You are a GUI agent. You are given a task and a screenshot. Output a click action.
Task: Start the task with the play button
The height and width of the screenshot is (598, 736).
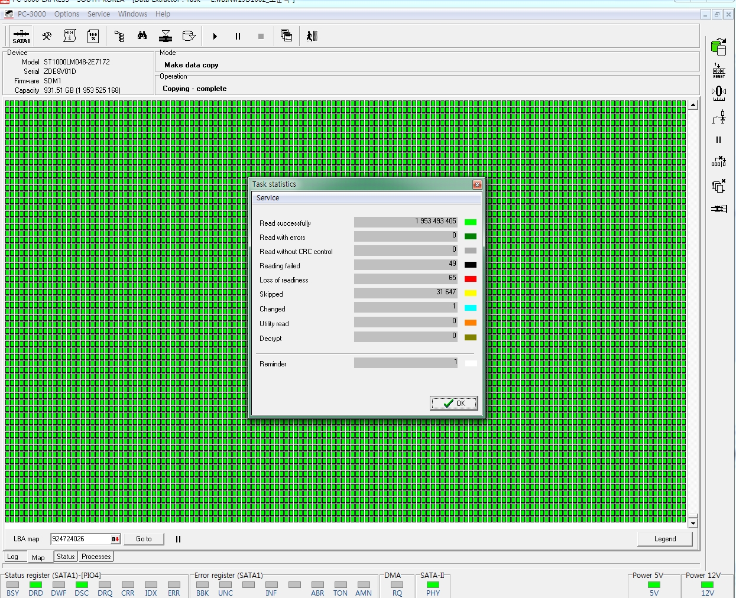click(x=215, y=37)
